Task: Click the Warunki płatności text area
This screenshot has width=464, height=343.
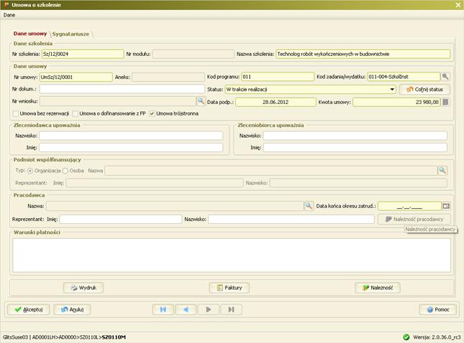Action: 232,255
